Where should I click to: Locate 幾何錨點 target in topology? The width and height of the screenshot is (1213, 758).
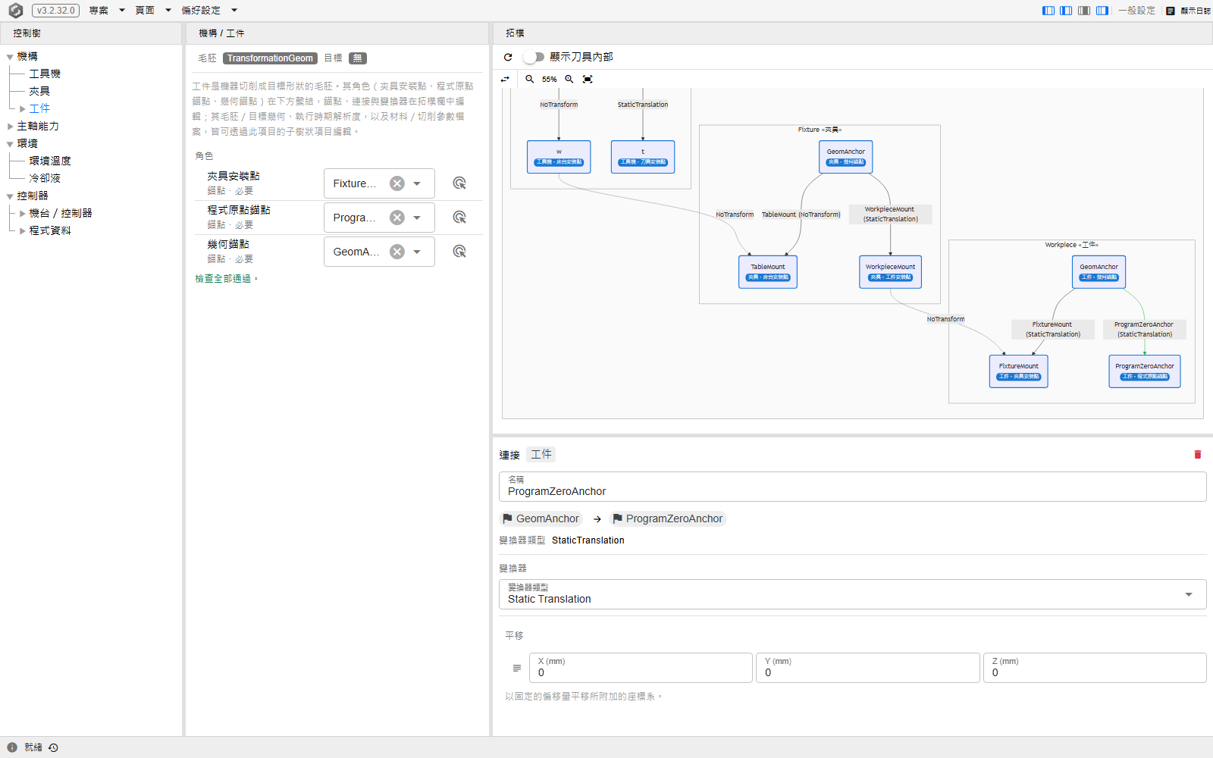(459, 252)
